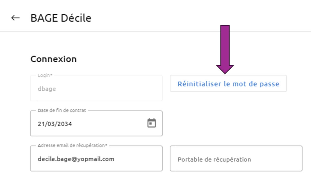Viewport: 311px width, 176px height.
Task: Click the Login* field label
Action: [x=45, y=75]
